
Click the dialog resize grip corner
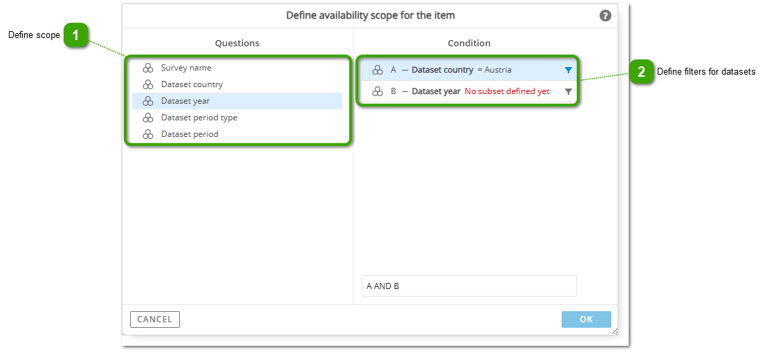(615, 331)
